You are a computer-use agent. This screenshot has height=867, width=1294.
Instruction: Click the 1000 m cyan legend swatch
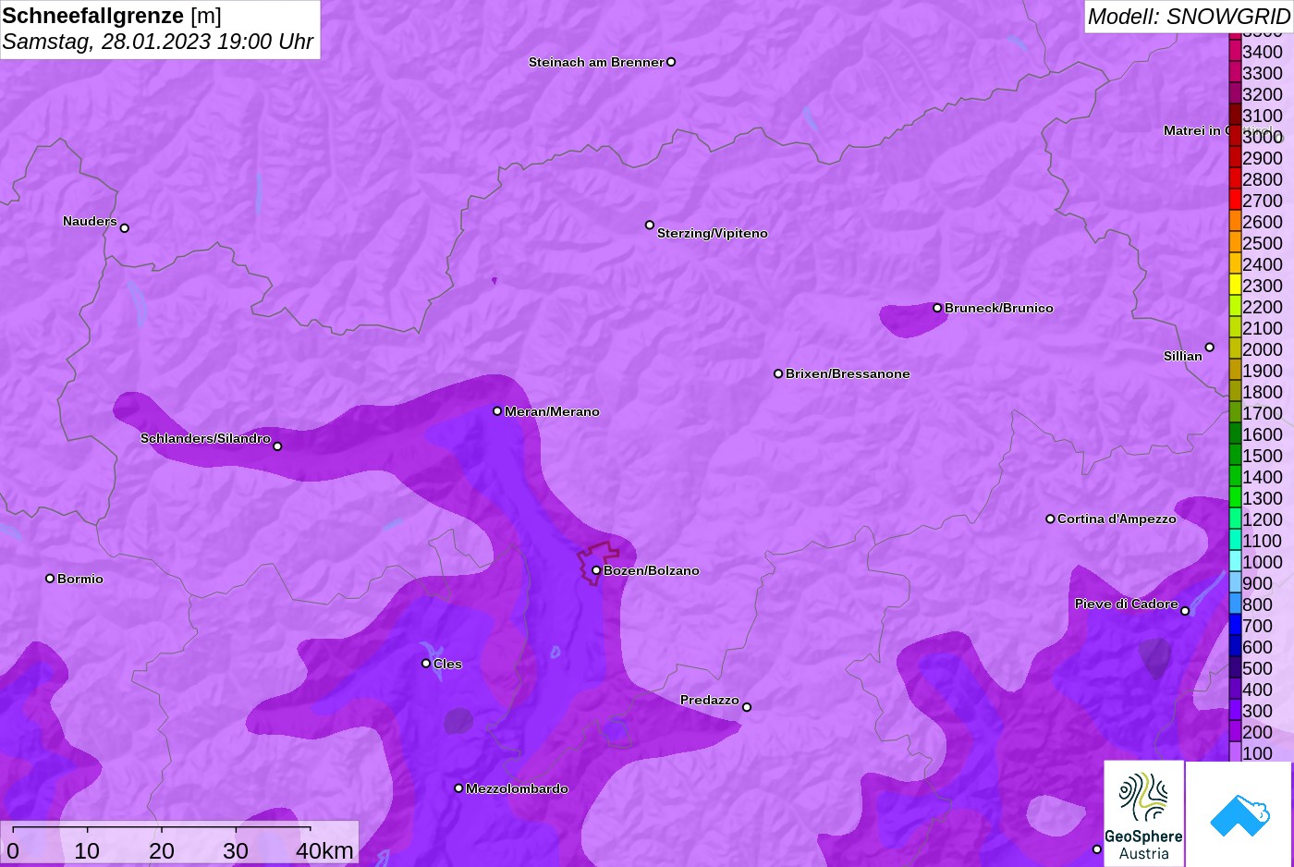tap(1235, 561)
